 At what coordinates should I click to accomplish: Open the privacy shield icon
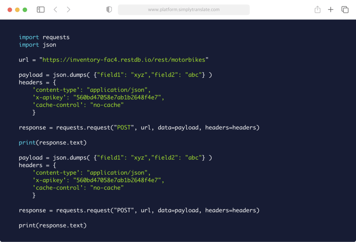pos(109,9)
